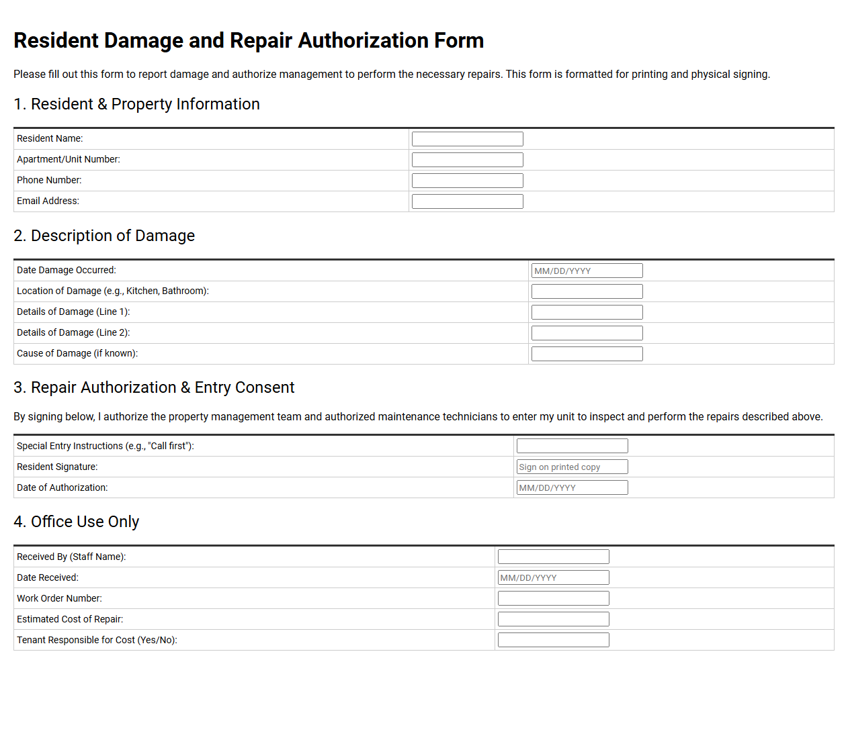
Task: Click the 'Work Order Number:' label
Action: 59,598
